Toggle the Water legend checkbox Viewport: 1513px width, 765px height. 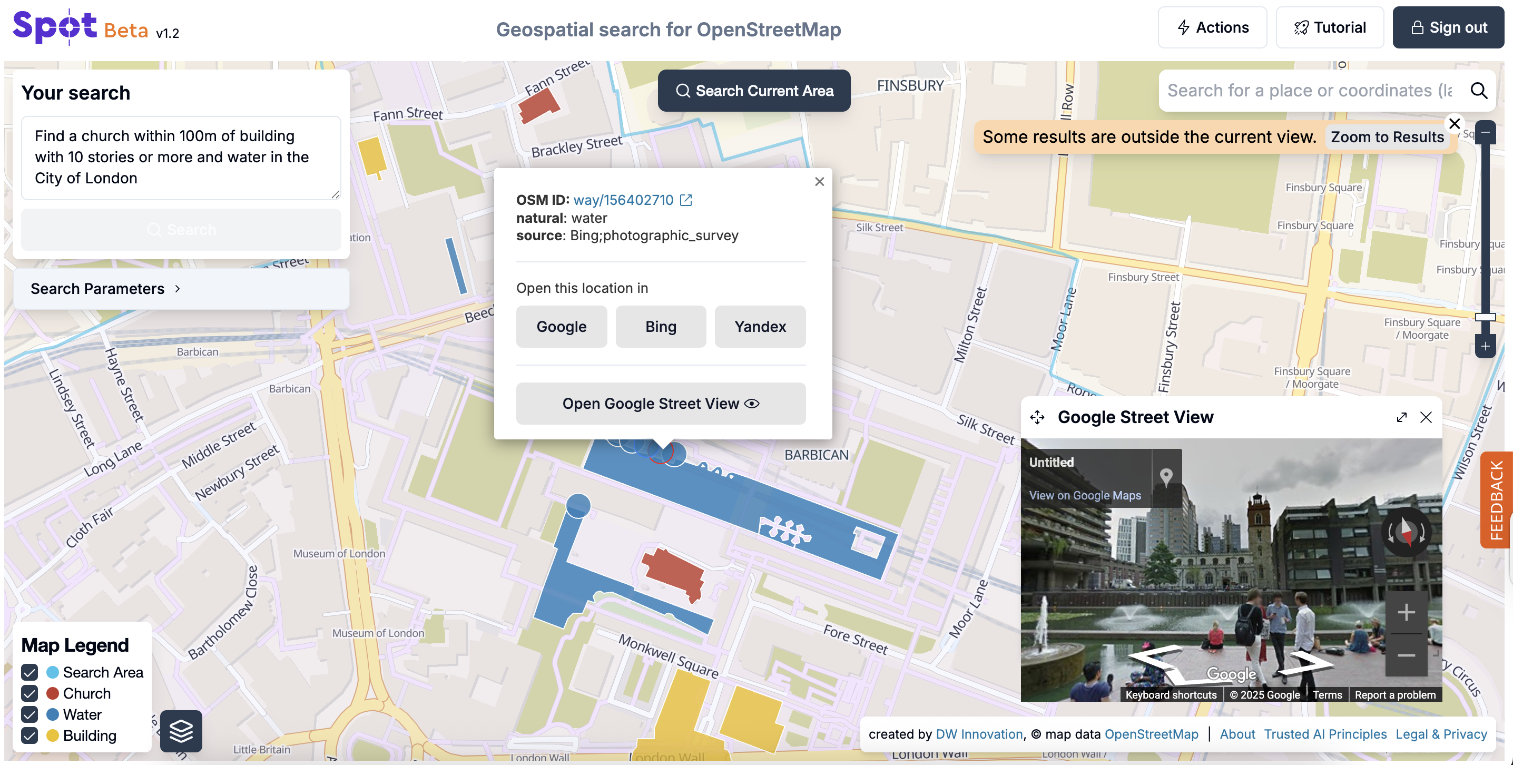30,714
